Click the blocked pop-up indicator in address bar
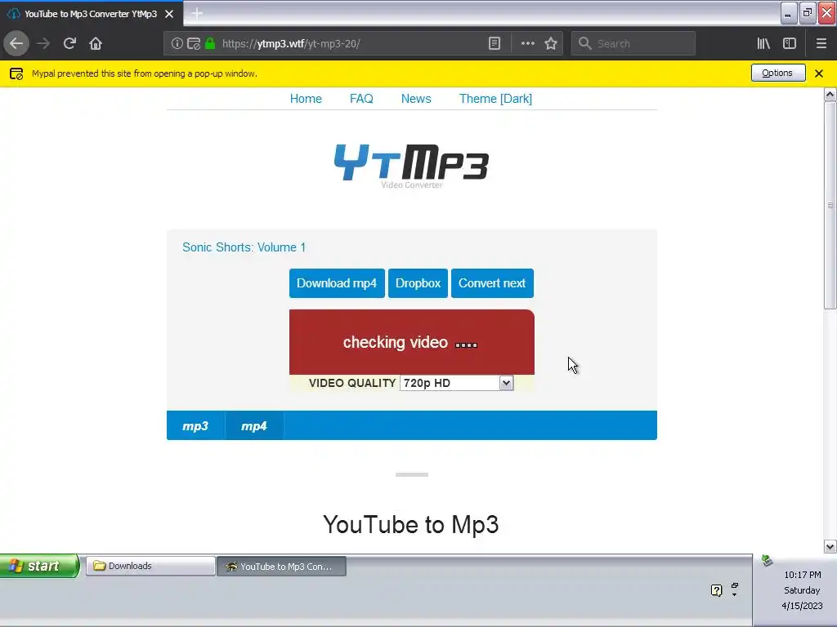 [194, 44]
